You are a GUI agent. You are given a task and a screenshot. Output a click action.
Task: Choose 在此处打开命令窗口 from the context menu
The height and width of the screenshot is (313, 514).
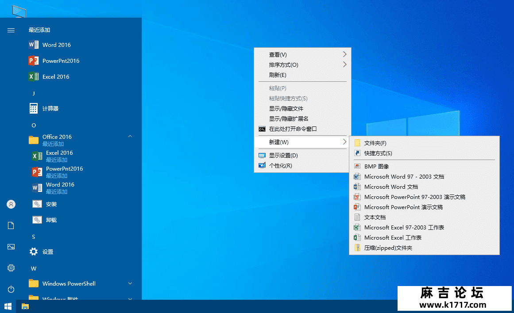click(302, 129)
